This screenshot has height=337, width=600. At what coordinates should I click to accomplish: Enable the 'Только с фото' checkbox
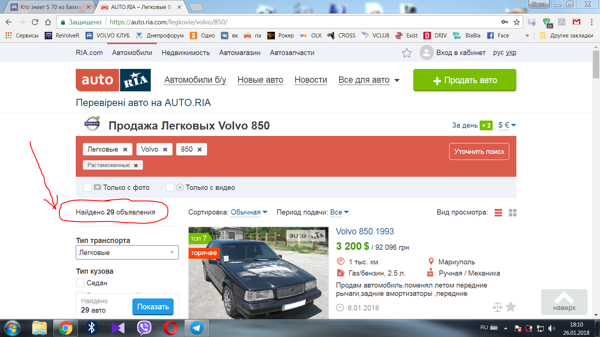(87, 187)
